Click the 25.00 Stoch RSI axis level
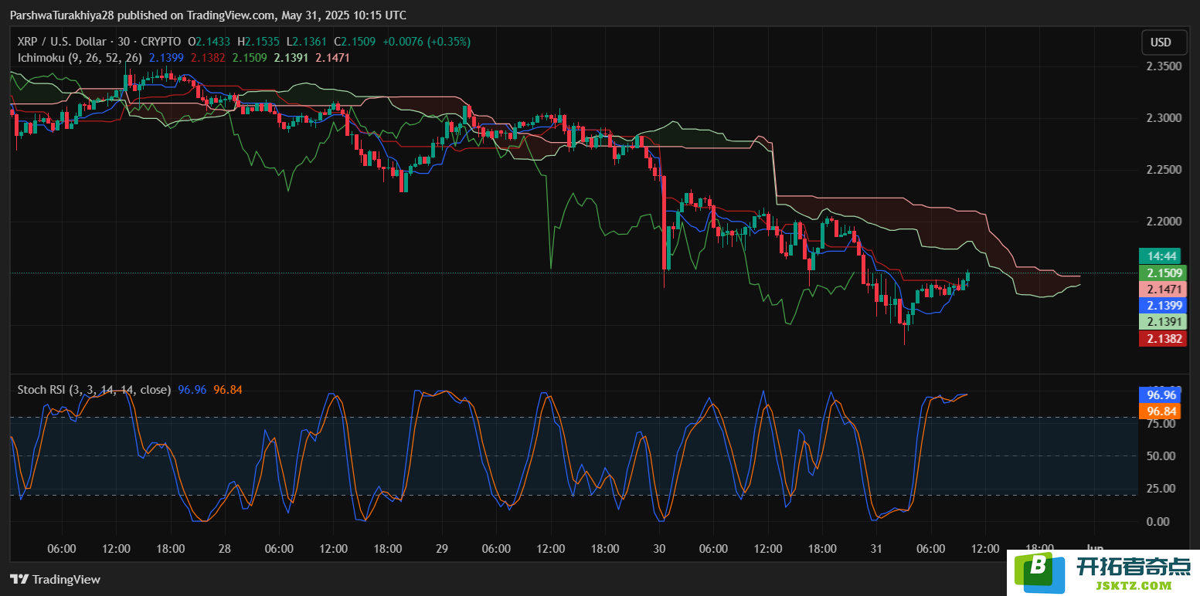Viewport: 1200px width, 596px height. point(1161,489)
